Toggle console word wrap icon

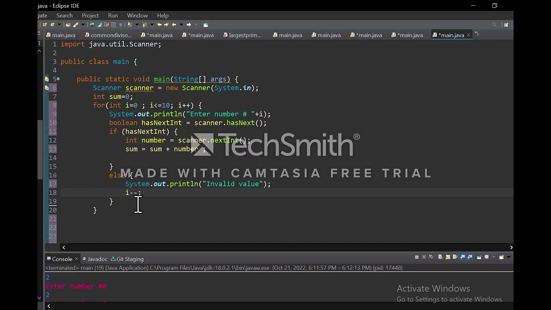pos(455,257)
